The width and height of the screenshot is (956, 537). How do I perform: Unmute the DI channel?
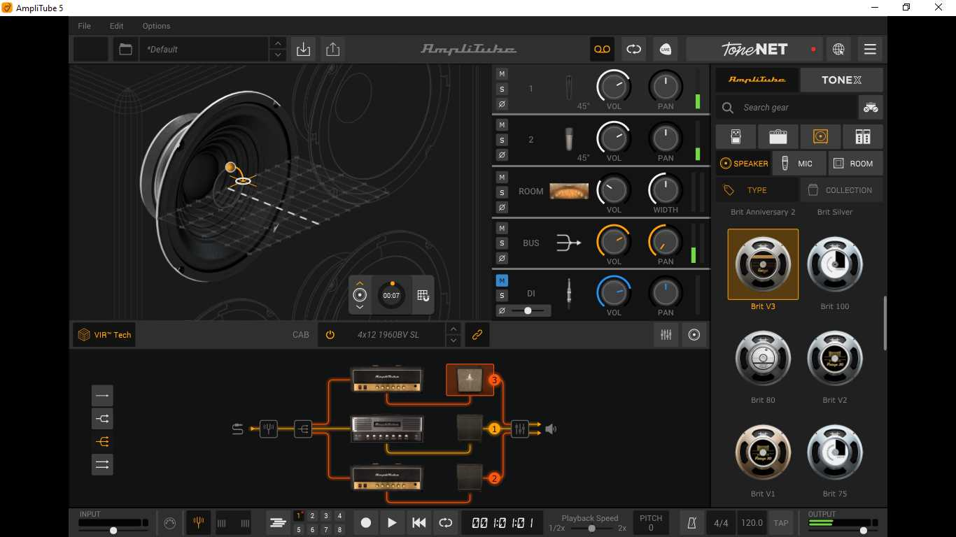(x=502, y=280)
